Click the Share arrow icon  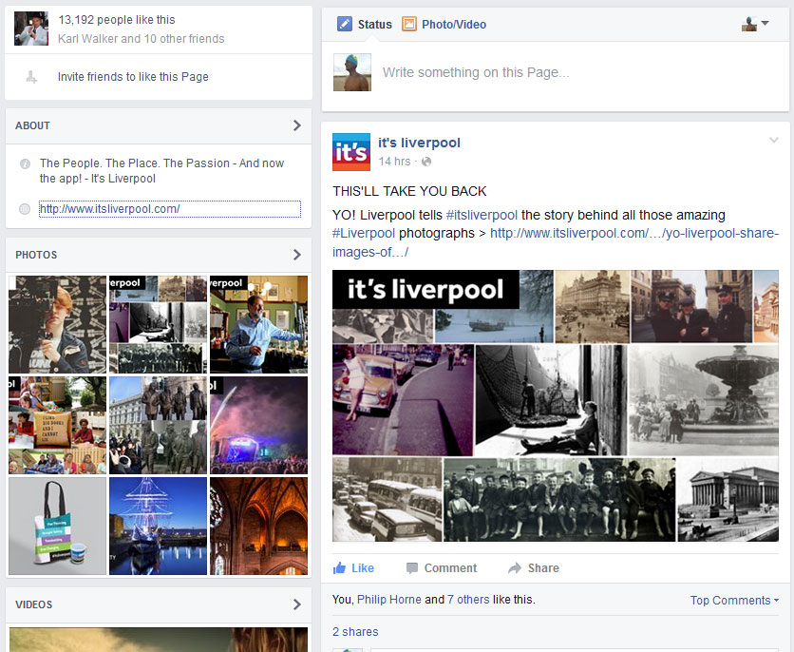click(515, 568)
